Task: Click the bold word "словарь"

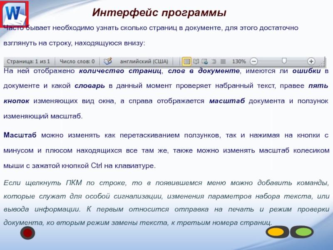Action: pos(89,86)
